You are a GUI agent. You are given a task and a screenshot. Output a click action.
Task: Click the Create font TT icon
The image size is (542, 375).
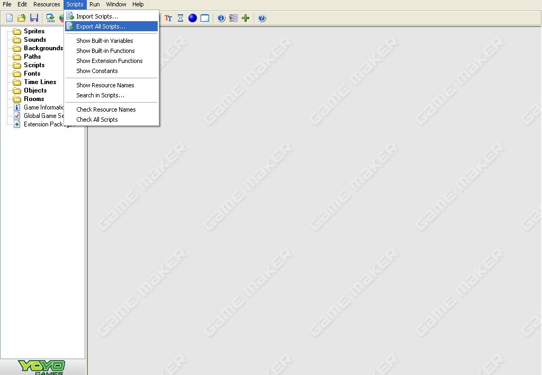pos(168,18)
